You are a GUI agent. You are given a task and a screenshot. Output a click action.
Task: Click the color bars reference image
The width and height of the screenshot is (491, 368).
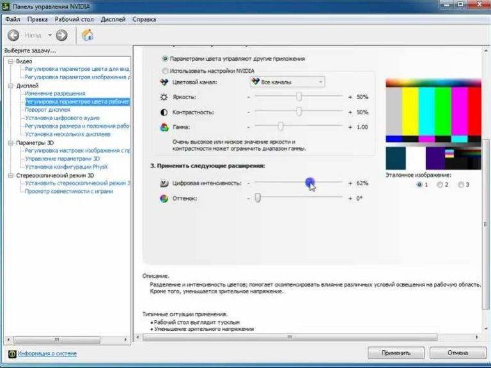[x=433, y=125]
